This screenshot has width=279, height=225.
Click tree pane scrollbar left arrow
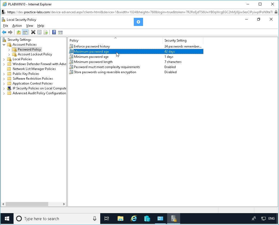coord(3,204)
